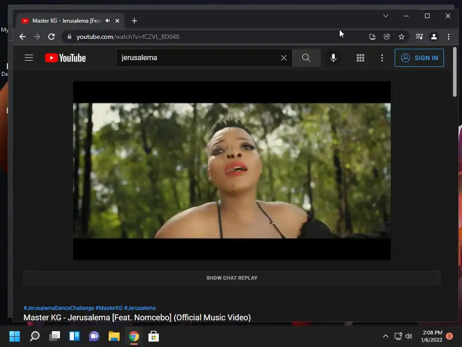The image size is (462, 347).
Task: Clear the jerusalema search query
Action: [283, 58]
